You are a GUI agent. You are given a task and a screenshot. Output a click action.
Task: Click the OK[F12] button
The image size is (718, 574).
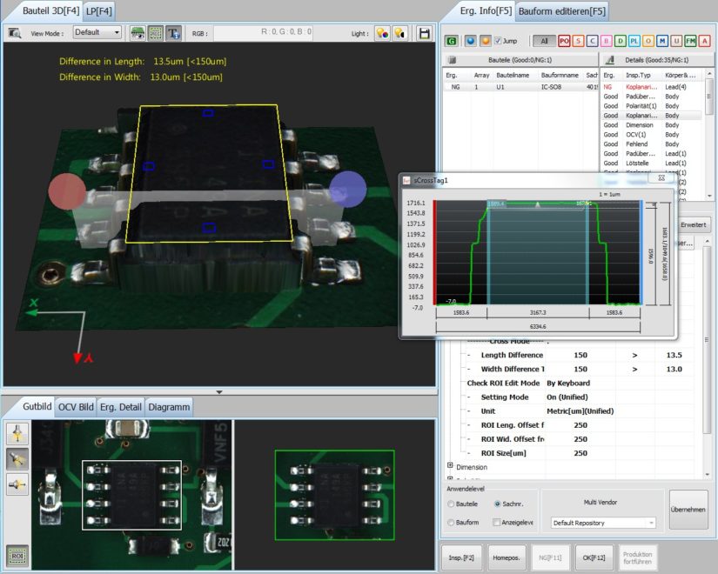[x=594, y=557]
